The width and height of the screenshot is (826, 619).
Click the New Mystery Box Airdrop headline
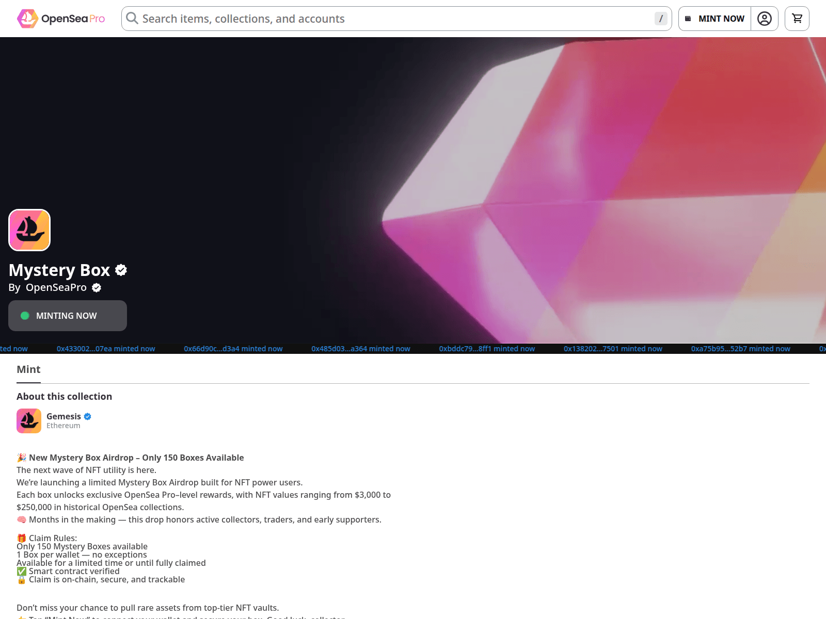coord(136,458)
